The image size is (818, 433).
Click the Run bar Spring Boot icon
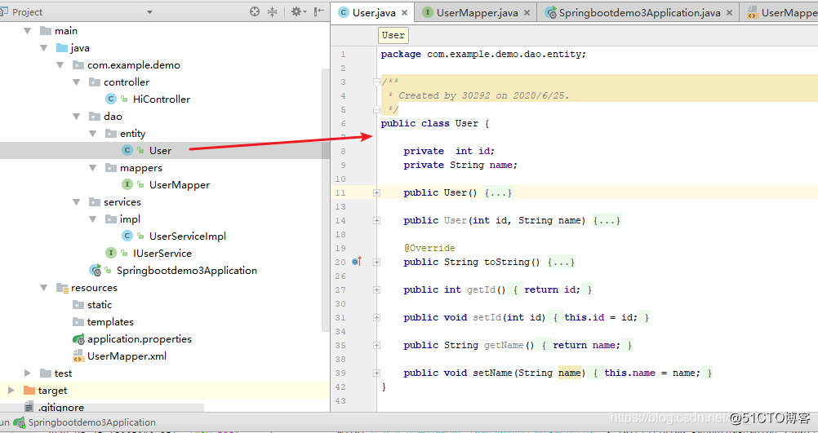point(20,422)
